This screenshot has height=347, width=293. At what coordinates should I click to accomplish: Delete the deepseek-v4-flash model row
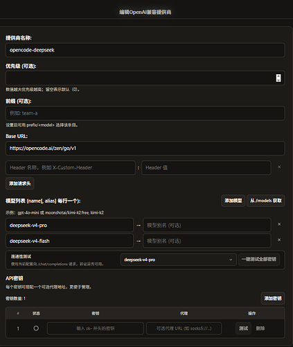[279, 240]
